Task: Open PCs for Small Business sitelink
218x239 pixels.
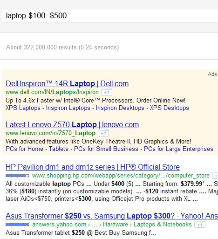Action: click(x=106, y=149)
